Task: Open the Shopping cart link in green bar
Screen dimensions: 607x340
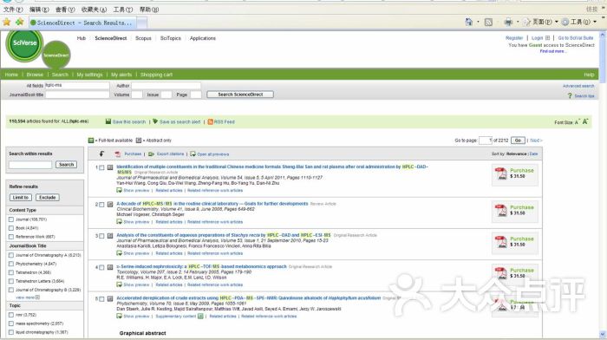Action: click(156, 75)
